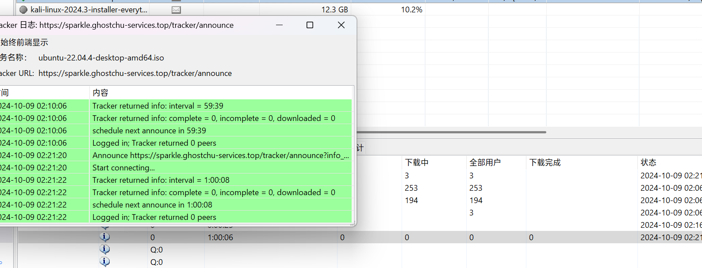The image size is (702, 268).
Task: Sort trackers by the 下载中 column header
Action: pos(417,162)
